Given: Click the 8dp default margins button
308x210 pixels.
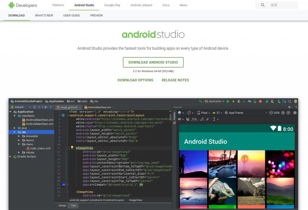Looking at the screenshot, I should click(x=194, y=119).
